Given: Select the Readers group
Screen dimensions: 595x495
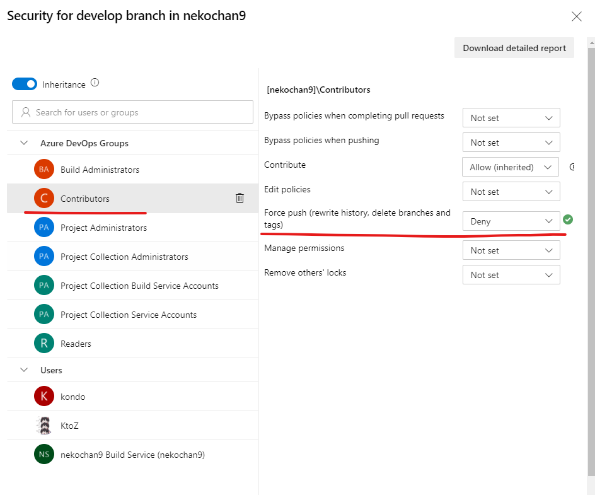Looking at the screenshot, I should 132,344.
